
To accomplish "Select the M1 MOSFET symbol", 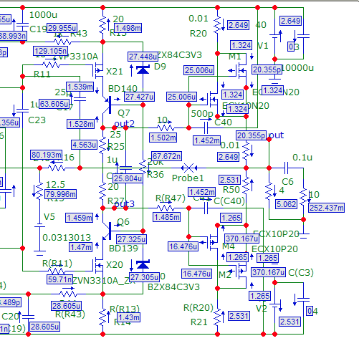I will (241, 70).
